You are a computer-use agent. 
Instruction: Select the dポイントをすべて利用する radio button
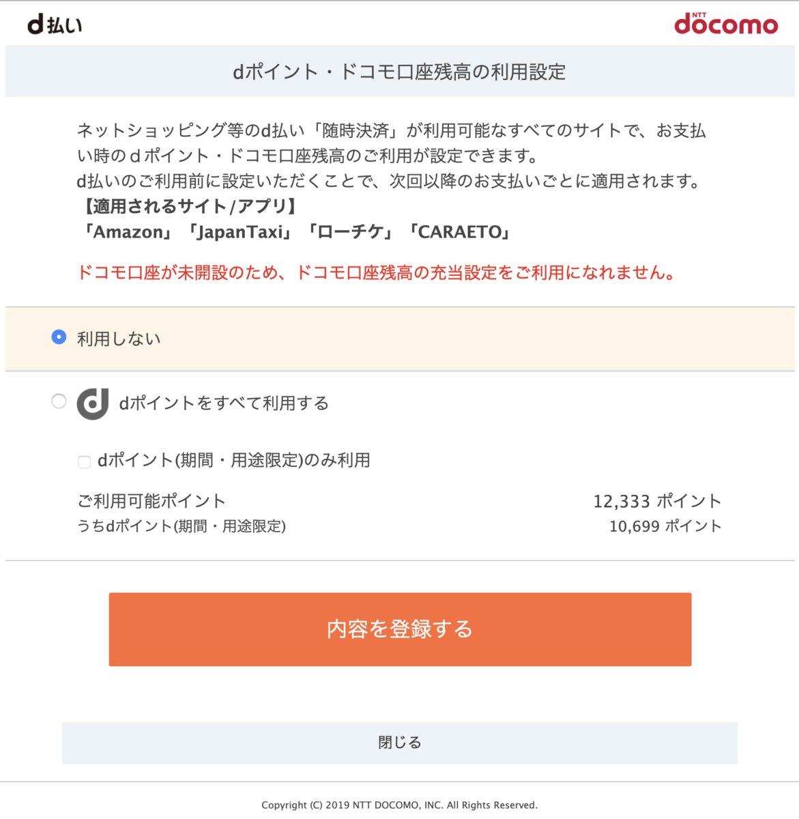[x=59, y=402]
